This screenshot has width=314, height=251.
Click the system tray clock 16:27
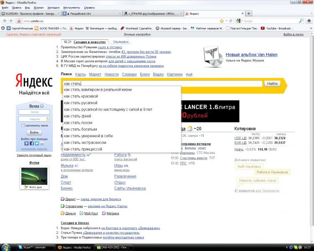(x=307, y=247)
